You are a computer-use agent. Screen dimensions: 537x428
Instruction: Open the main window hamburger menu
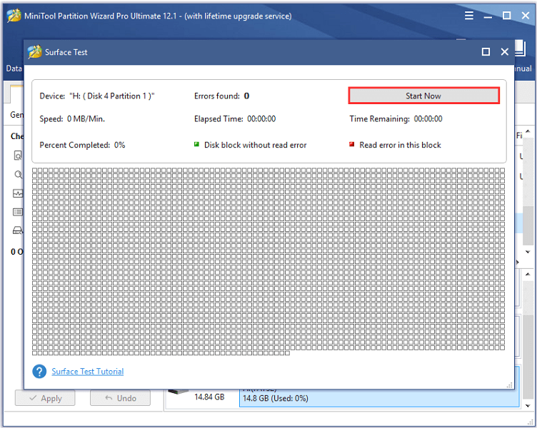point(469,16)
